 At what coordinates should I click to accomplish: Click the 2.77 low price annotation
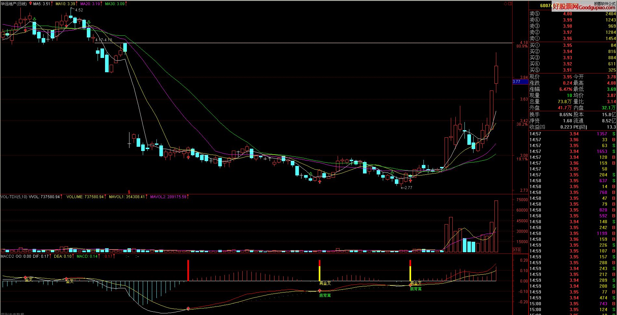pyautogui.click(x=408, y=188)
